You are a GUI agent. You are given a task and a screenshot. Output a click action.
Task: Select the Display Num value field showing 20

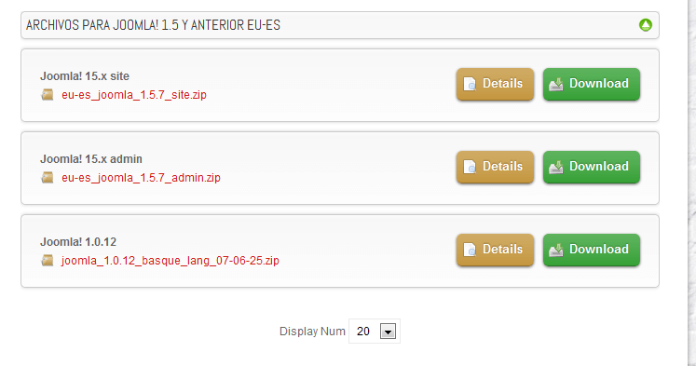375,331
